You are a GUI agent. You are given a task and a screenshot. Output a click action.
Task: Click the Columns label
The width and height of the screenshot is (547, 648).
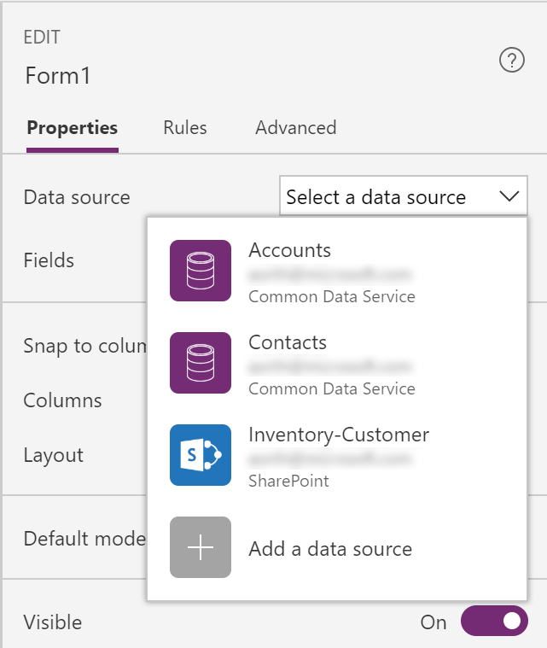click(x=62, y=400)
